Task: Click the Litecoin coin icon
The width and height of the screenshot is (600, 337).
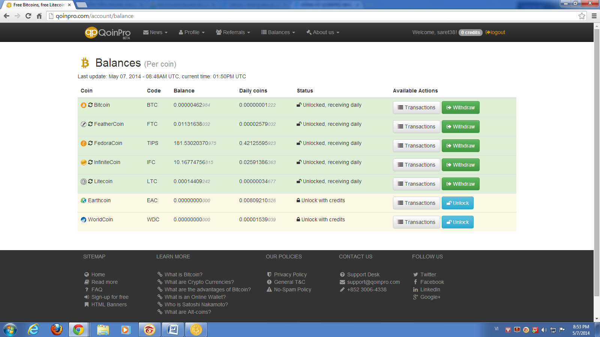Action: click(x=84, y=182)
